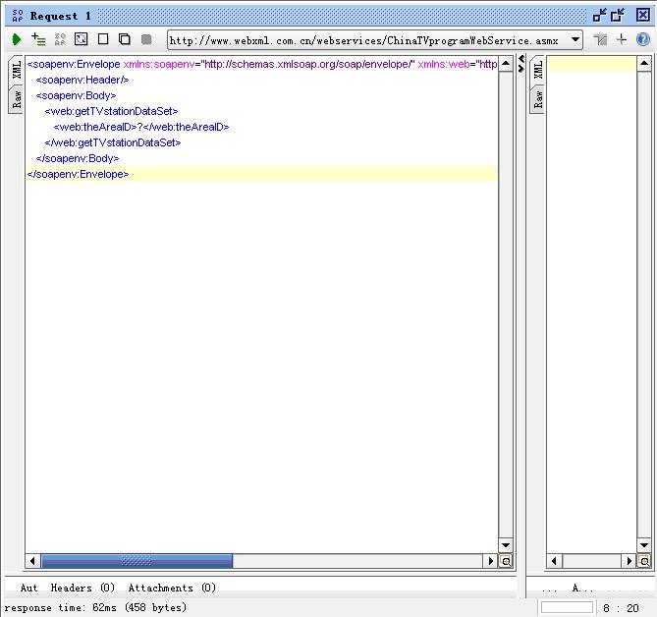Add this request to a TestCase
The image size is (657, 617).
coord(38,39)
